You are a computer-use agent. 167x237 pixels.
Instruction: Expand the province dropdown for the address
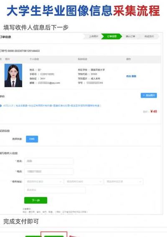[x=44, y=182]
